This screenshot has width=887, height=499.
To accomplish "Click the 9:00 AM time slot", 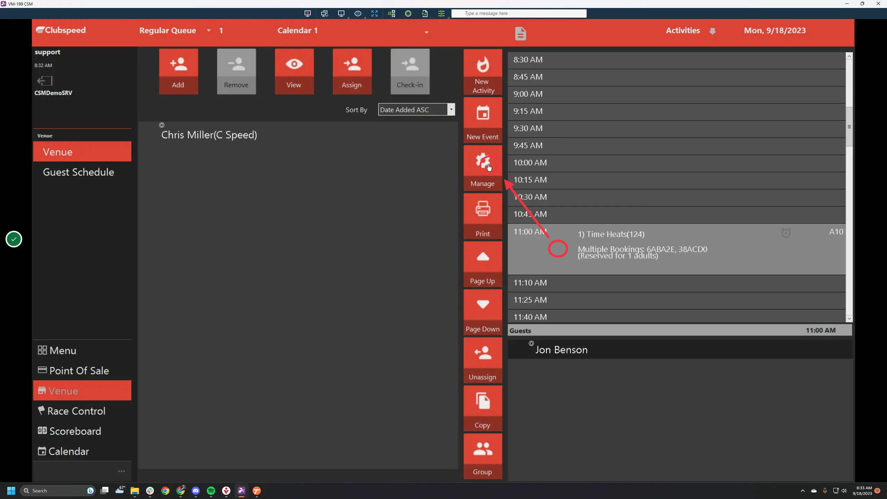I will click(676, 94).
